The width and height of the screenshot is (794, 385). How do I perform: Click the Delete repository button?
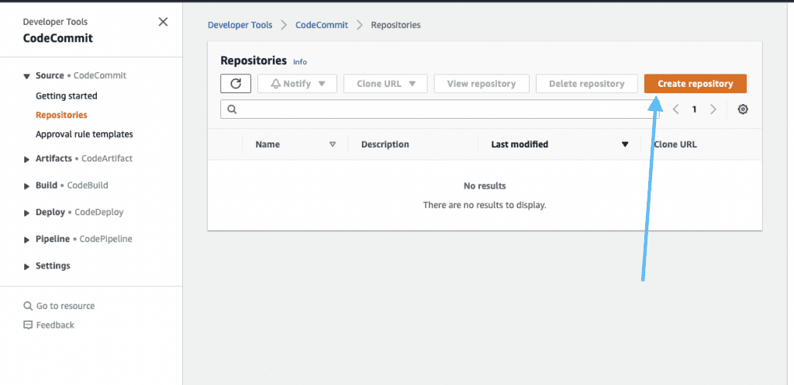tap(586, 84)
